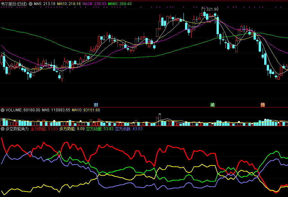Open the 财 financial report marker
288x197 pixels.
pyautogui.click(x=96, y=105)
